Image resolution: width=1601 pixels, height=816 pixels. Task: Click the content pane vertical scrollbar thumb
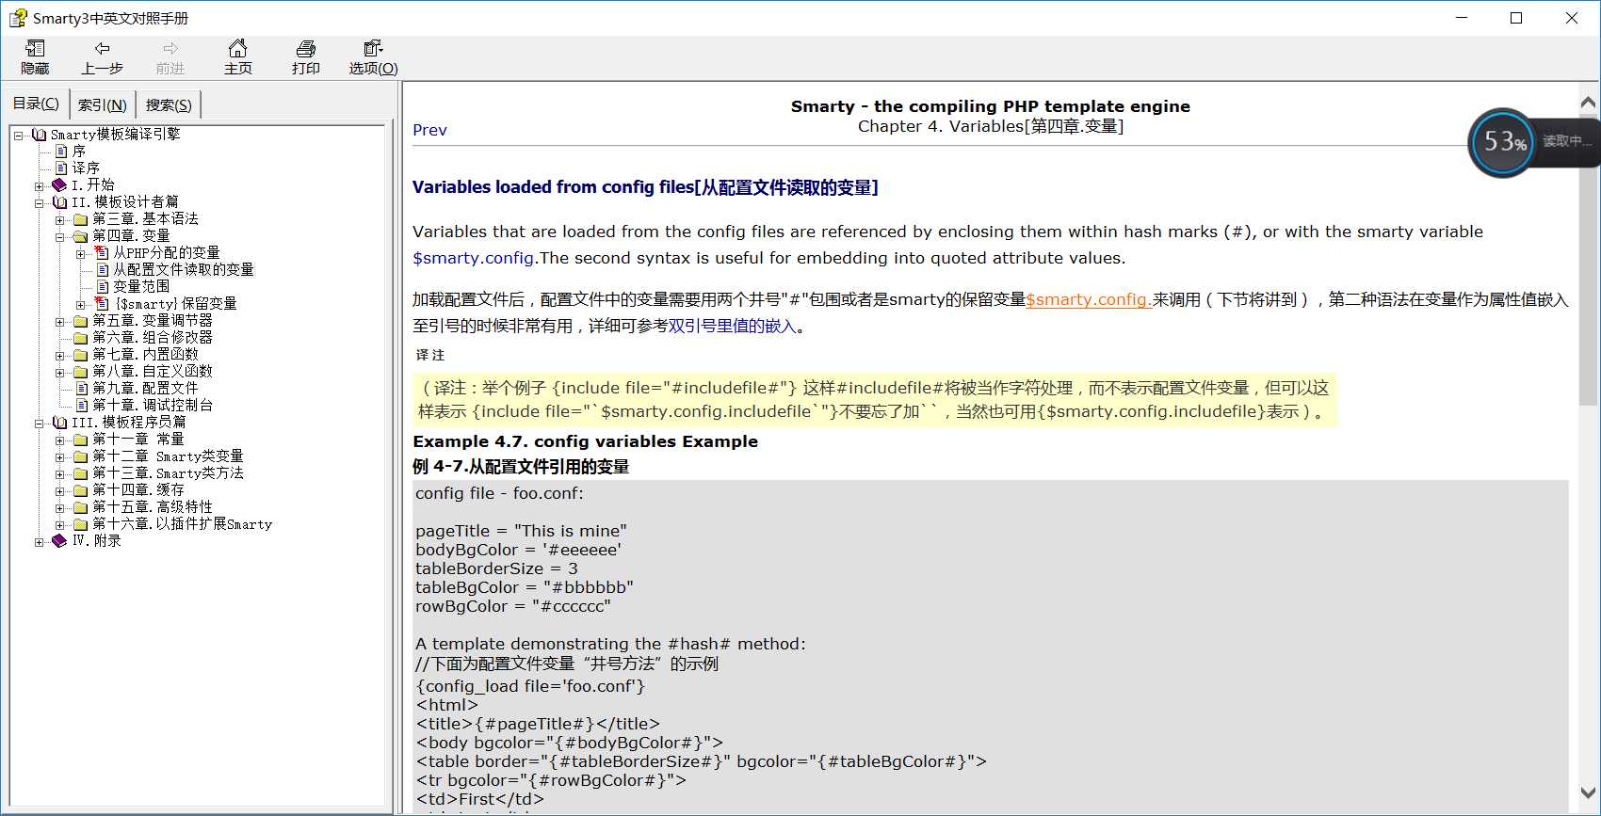(x=1588, y=260)
